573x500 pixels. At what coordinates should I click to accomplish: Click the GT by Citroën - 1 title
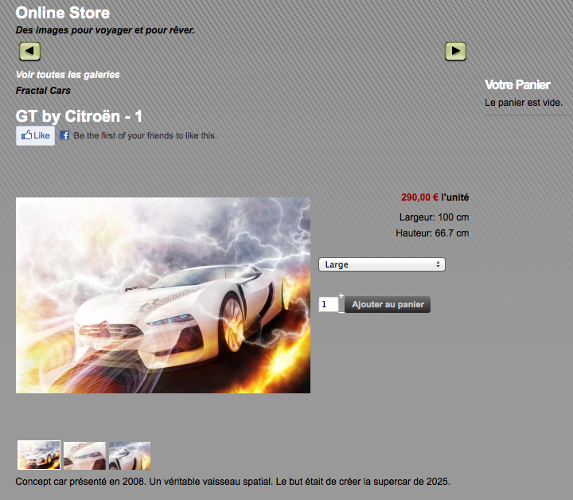coord(79,116)
